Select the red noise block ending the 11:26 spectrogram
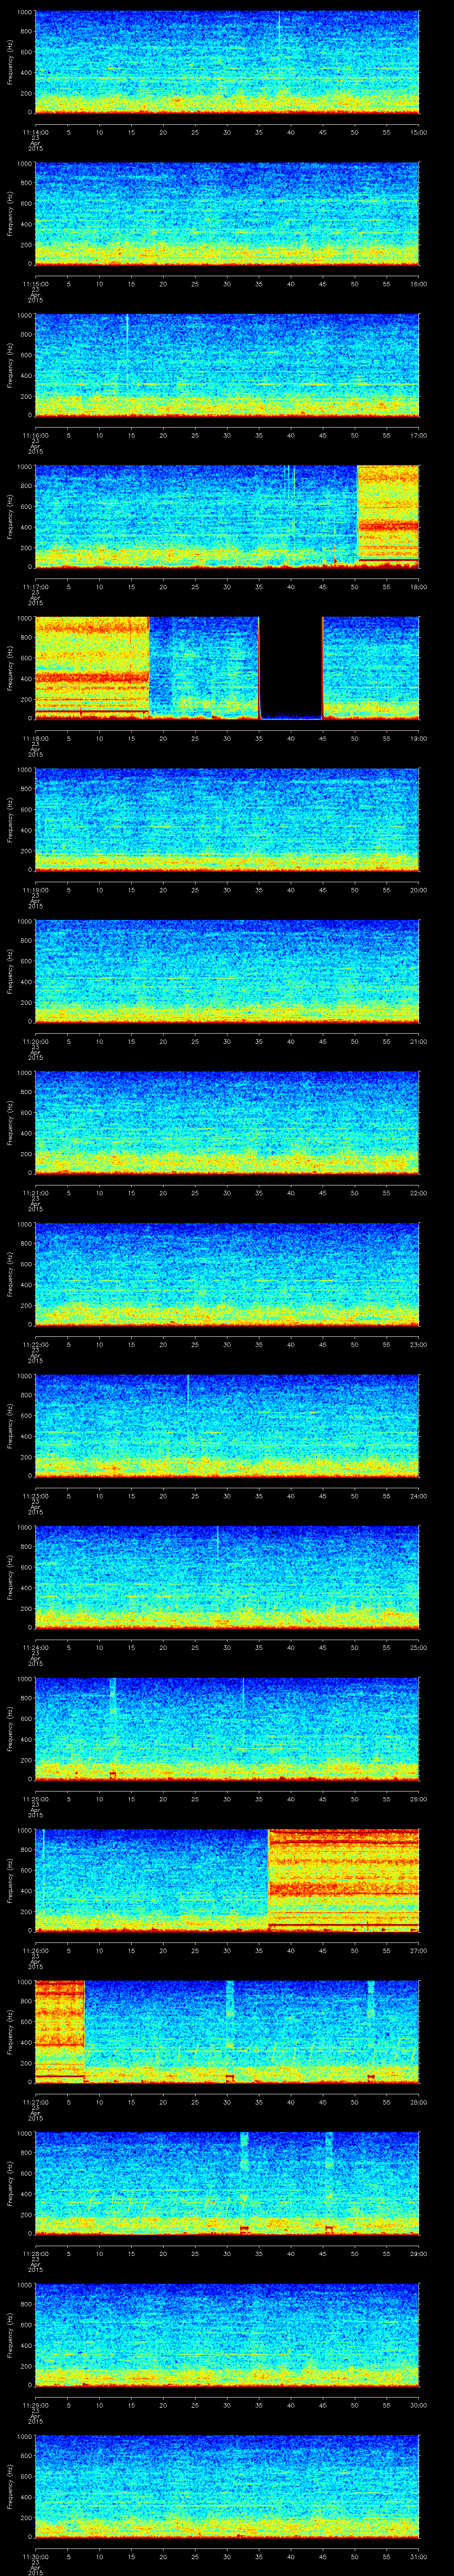 click(344, 1879)
